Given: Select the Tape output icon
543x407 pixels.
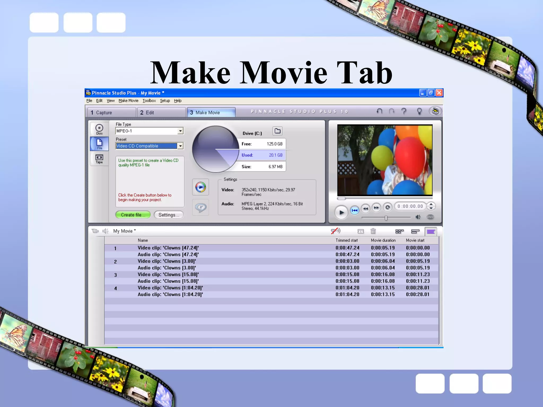Looking at the screenshot, I should [99, 159].
